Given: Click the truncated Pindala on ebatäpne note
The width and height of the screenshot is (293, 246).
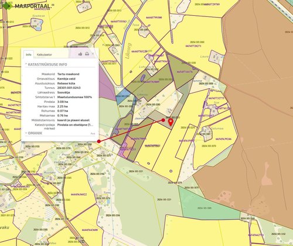Looking at the screenshot, I should [x=75, y=125].
